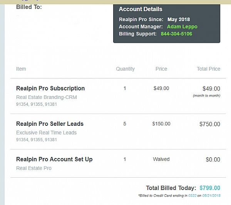Click the $799.00 total billed amount
This screenshot has width=231, height=205.
[210, 188]
